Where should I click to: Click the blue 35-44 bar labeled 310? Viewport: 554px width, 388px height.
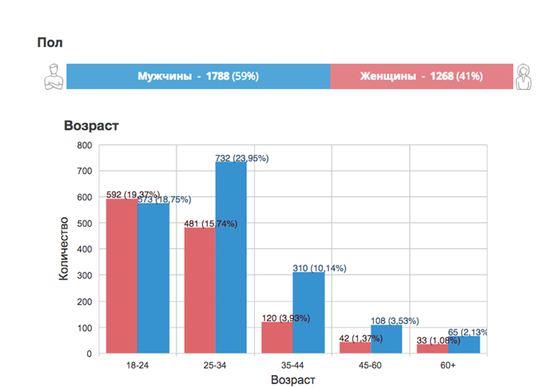tap(308, 312)
